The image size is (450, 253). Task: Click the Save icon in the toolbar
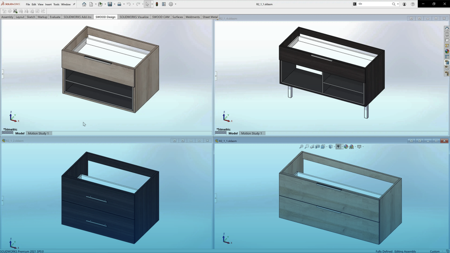click(109, 4)
